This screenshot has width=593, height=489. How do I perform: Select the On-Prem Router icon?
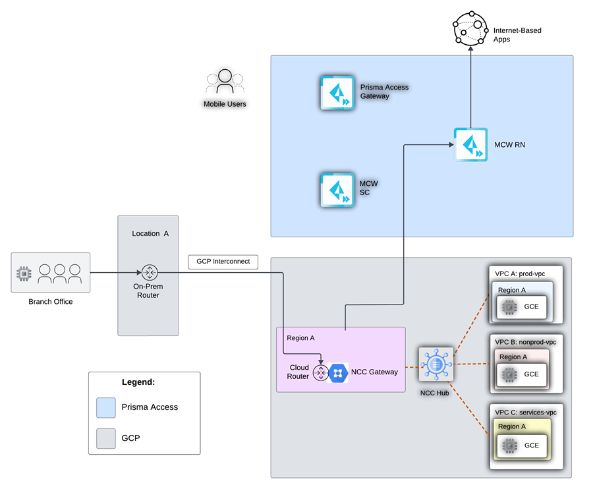150,272
